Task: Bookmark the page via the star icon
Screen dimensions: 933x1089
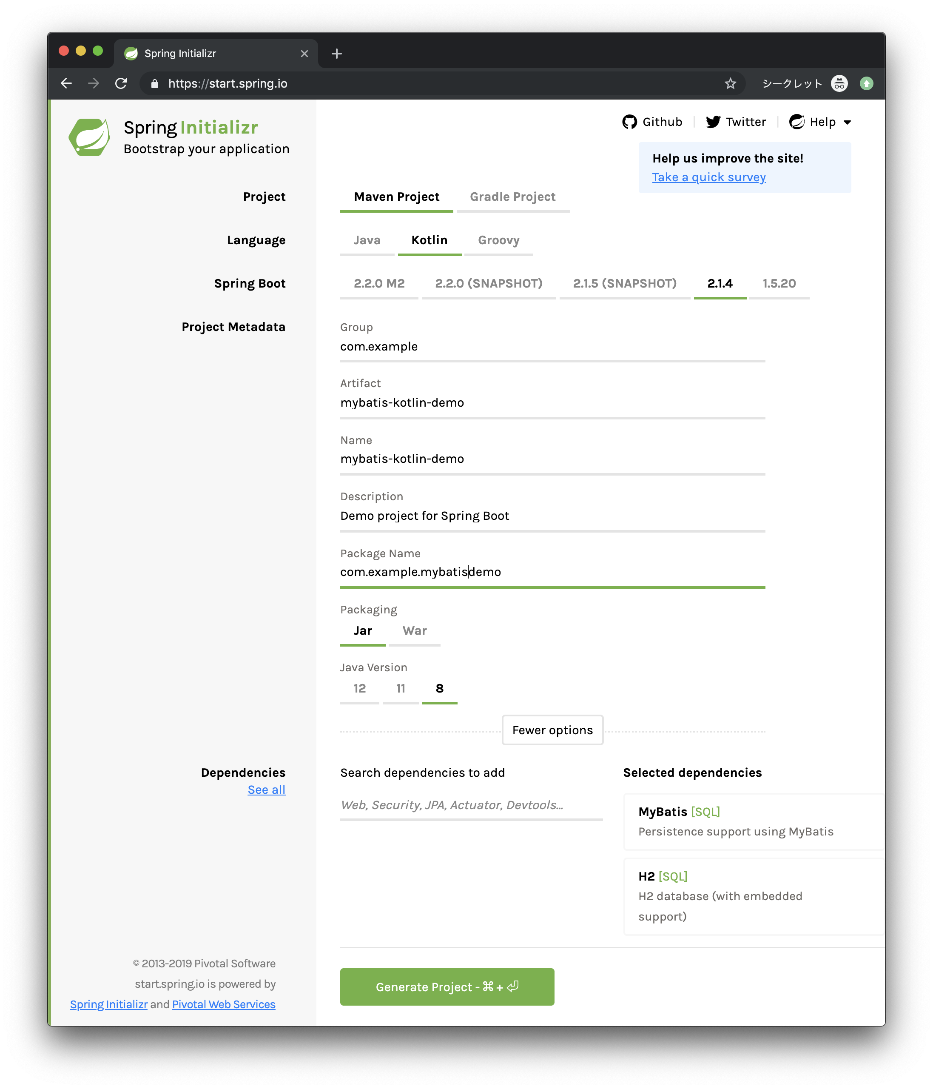Action: 731,83
